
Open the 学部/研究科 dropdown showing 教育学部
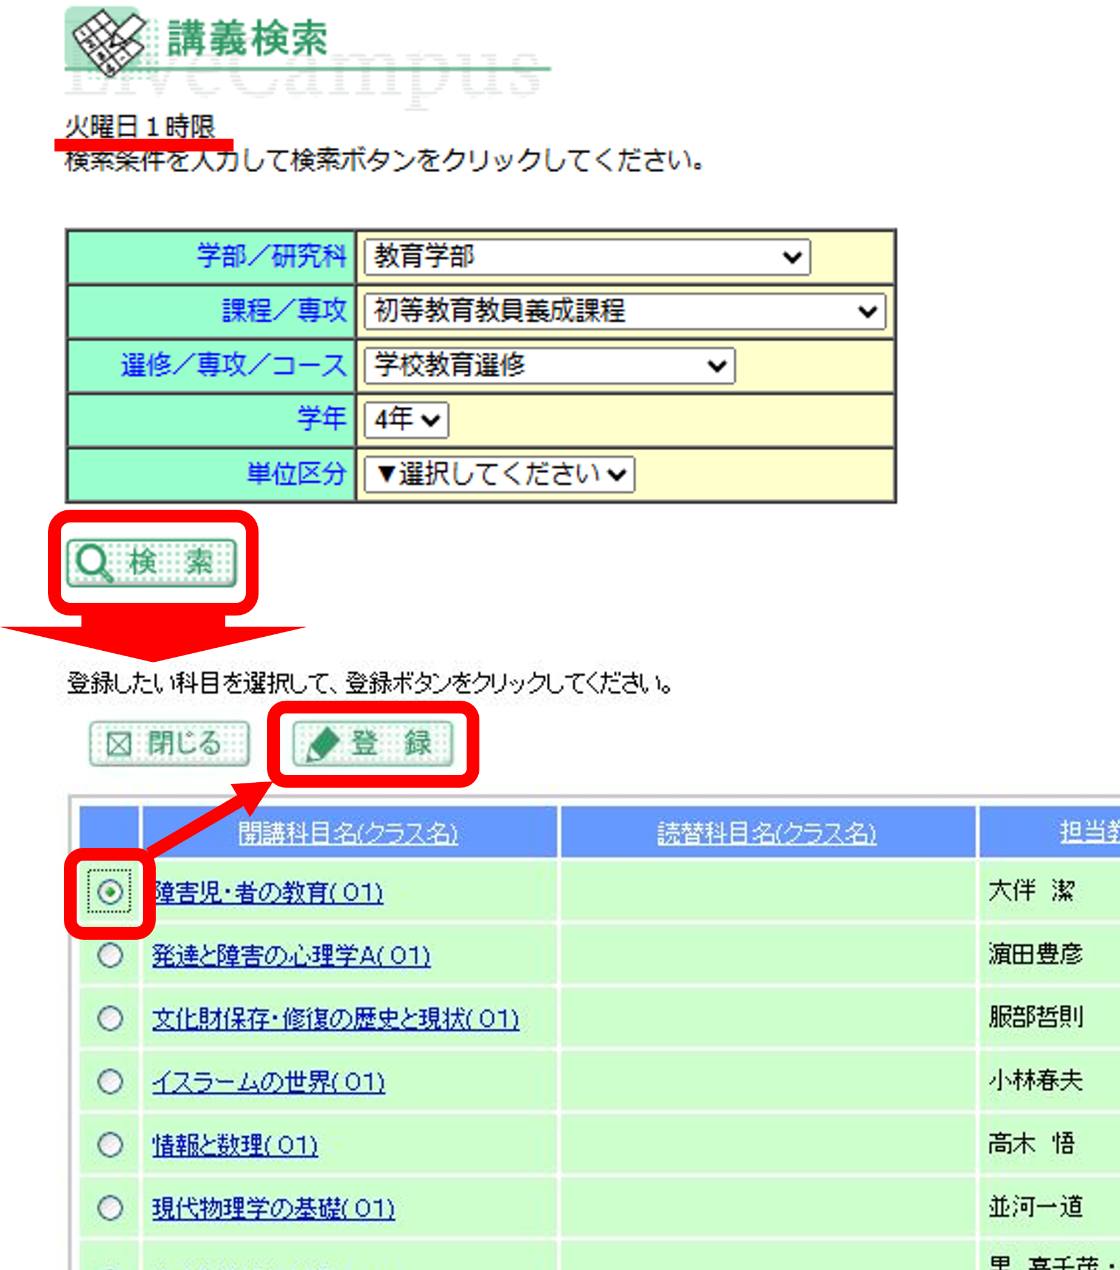[586, 257]
